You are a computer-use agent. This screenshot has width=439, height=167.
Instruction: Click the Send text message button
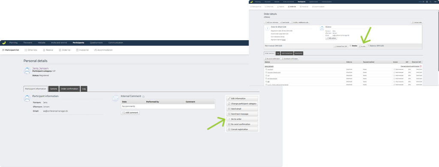[242, 114]
